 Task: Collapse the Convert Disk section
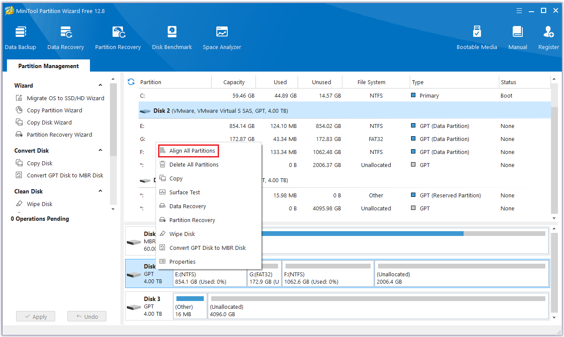[100, 151]
